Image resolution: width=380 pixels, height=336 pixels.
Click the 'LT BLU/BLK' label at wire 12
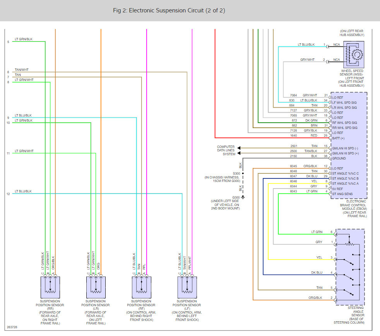(x=23, y=191)
